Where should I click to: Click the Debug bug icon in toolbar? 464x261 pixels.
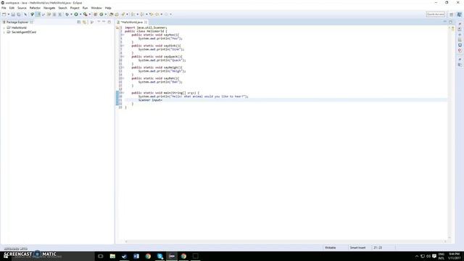(67, 14)
